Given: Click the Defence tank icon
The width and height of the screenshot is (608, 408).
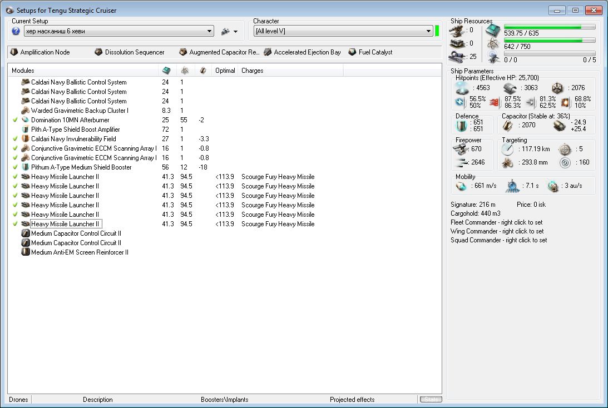Looking at the screenshot, I should click(461, 126).
